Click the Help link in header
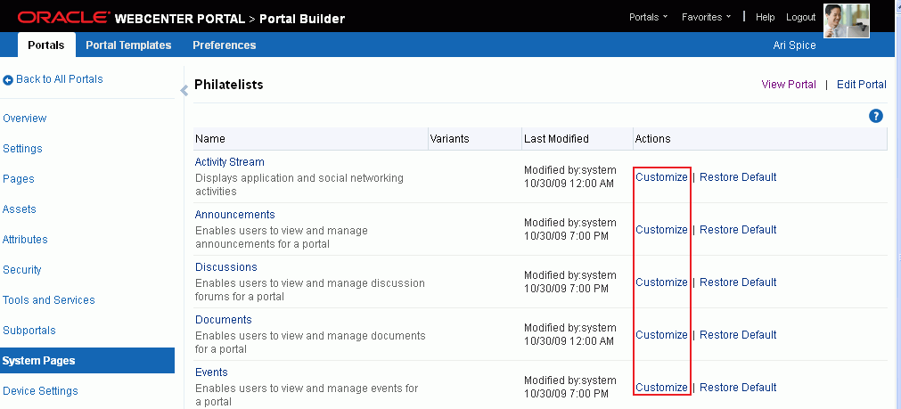The image size is (901, 409). point(765,17)
